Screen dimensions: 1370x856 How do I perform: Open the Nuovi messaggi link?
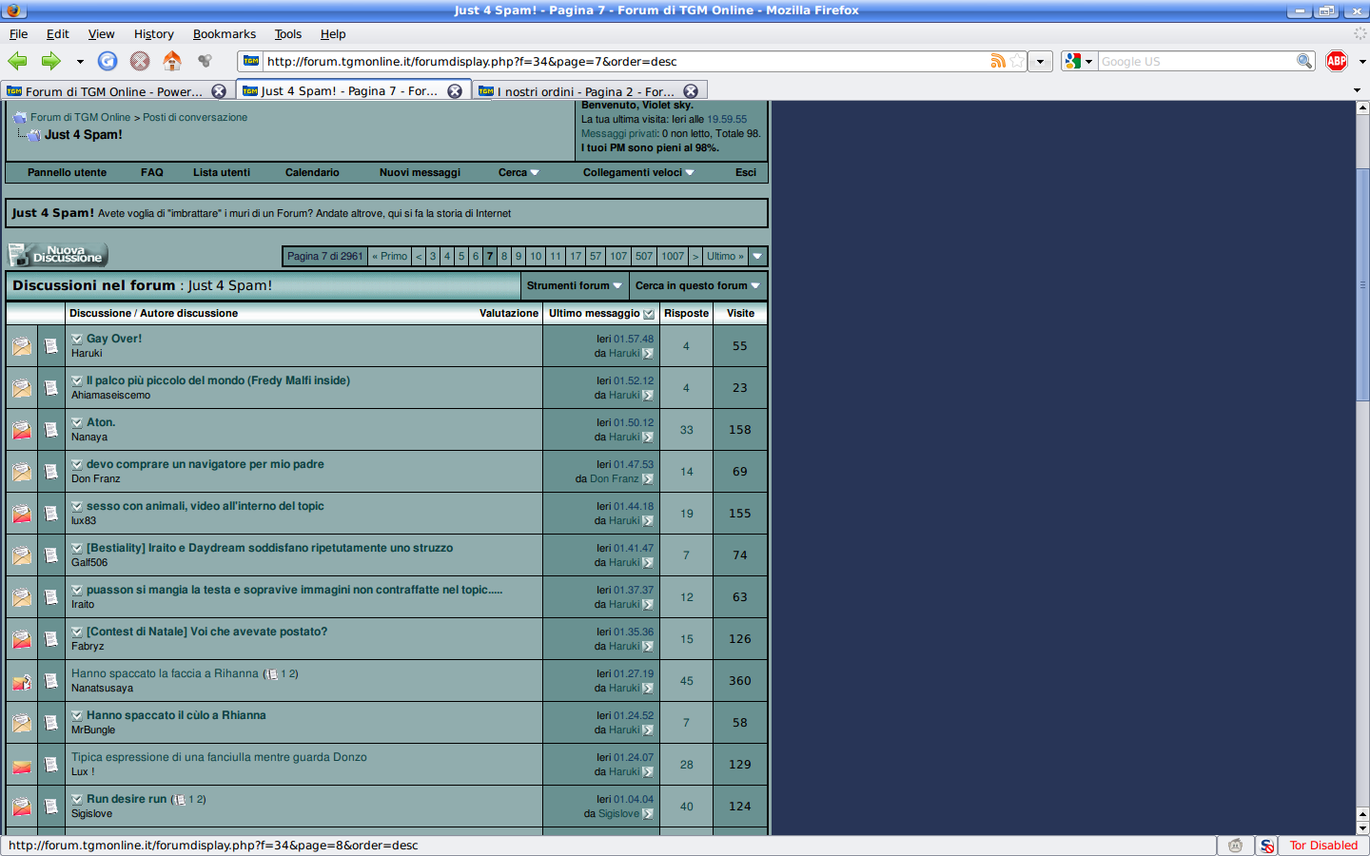pyautogui.click(x=420, y=172)
